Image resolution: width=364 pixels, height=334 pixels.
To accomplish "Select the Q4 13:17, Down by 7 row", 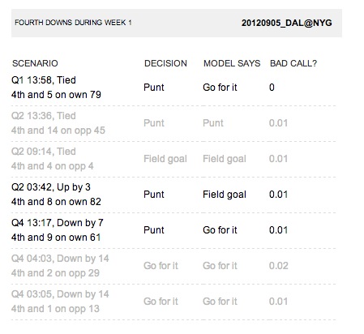I will pyautogui.click(x=173, y=230).
